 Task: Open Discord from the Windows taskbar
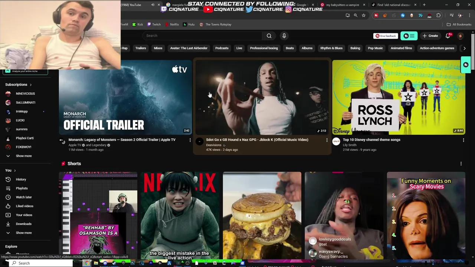[105, 263]
